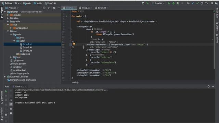The image size is (219, 123).
Task: Start debugging with the green bug icon
Action: click(x=173, y=3)
